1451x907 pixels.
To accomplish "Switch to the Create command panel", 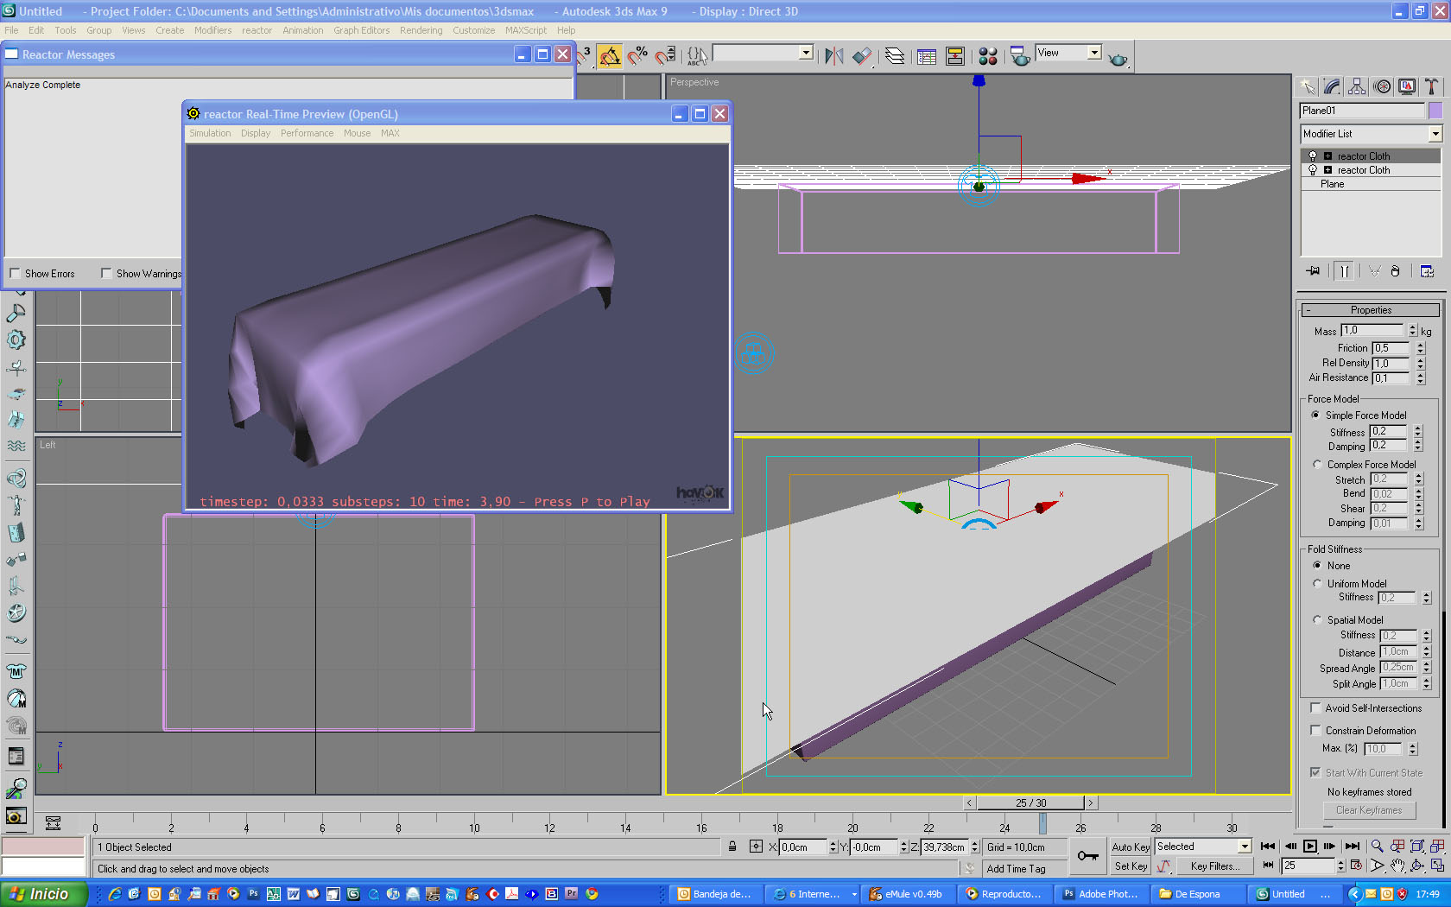I will click(1307, 86).
